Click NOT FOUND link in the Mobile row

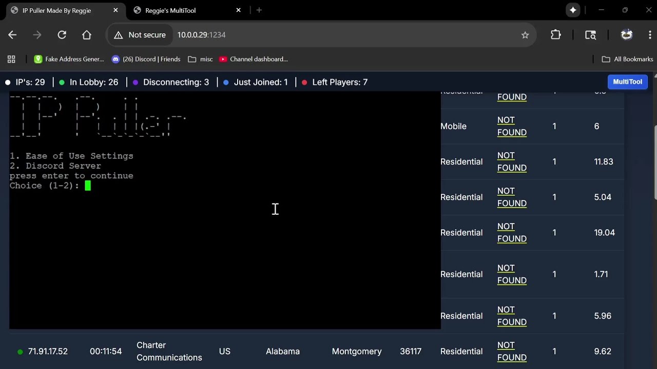click(x=512, y=126)
